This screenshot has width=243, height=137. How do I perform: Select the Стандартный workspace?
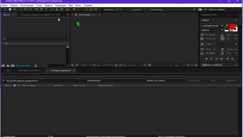point(156,10)
